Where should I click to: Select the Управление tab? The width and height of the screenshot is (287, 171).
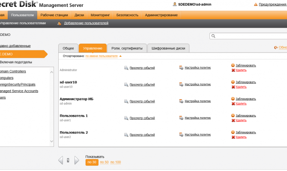[93, 48]
